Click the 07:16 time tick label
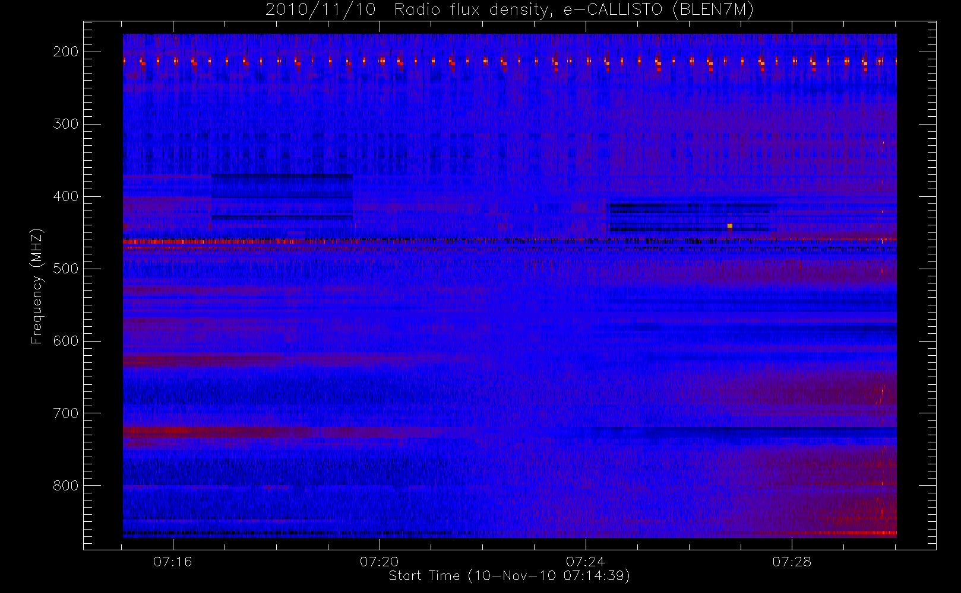Image resolution: width=961 pixels, height=593 pixels. [x=173, y=561]
